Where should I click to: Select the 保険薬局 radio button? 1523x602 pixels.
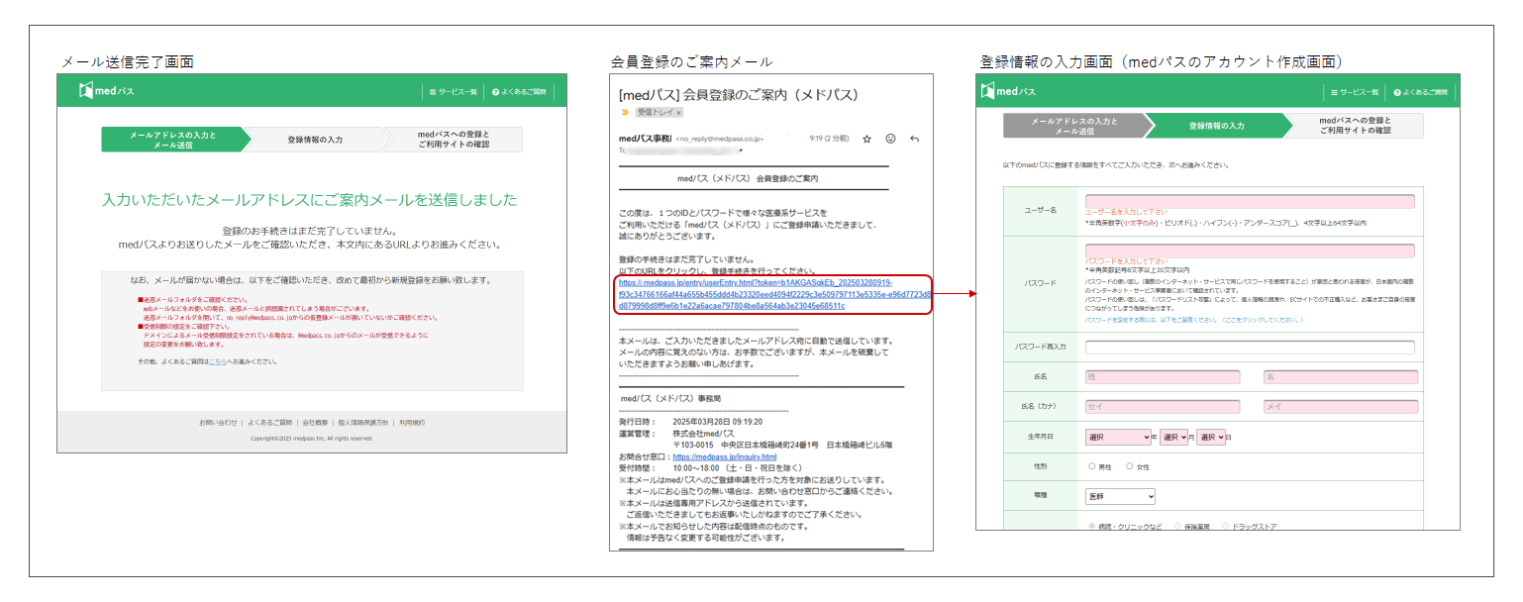(1177, 526)
